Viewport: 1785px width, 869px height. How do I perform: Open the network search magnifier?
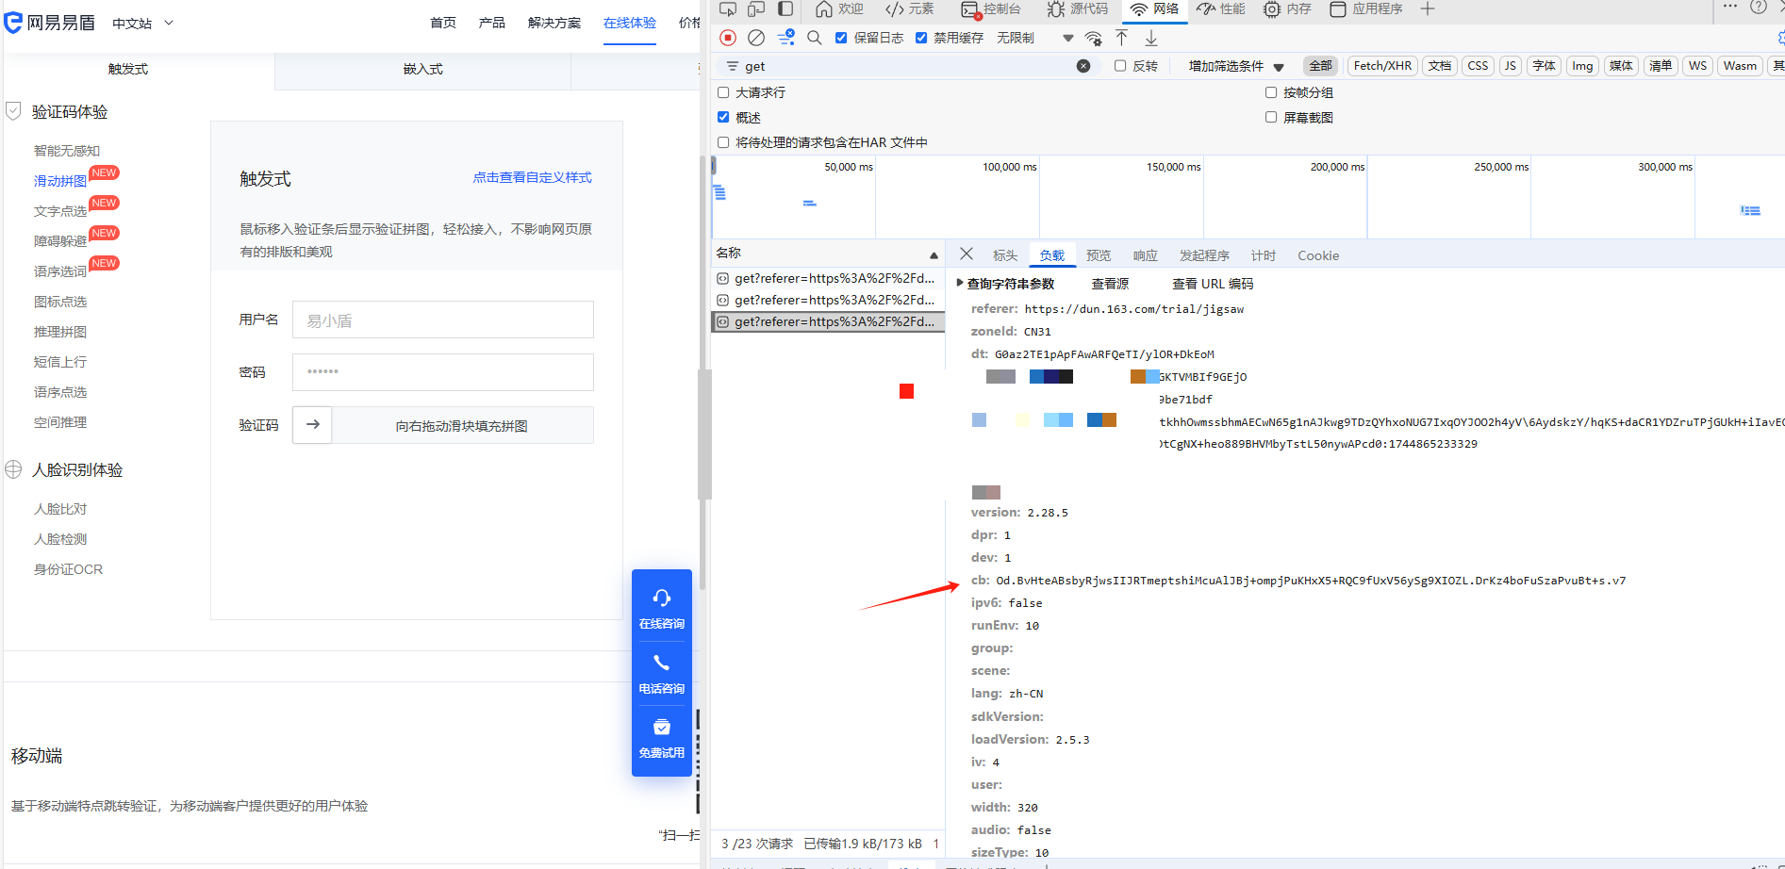pos(815,38)
